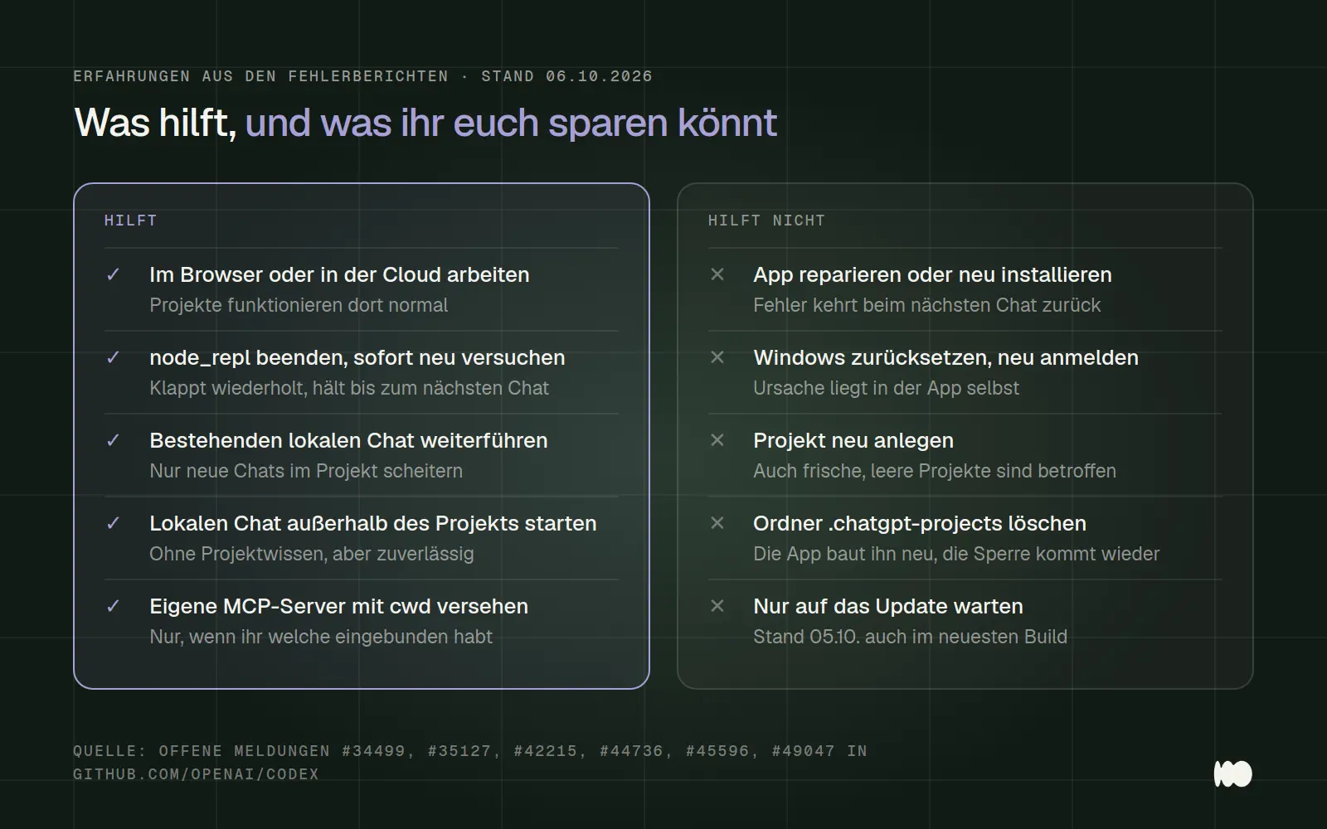Click the X icon beside 'Projekt neu anlegen'
This screenshot has width=1327, height=829.
[717, 440]
